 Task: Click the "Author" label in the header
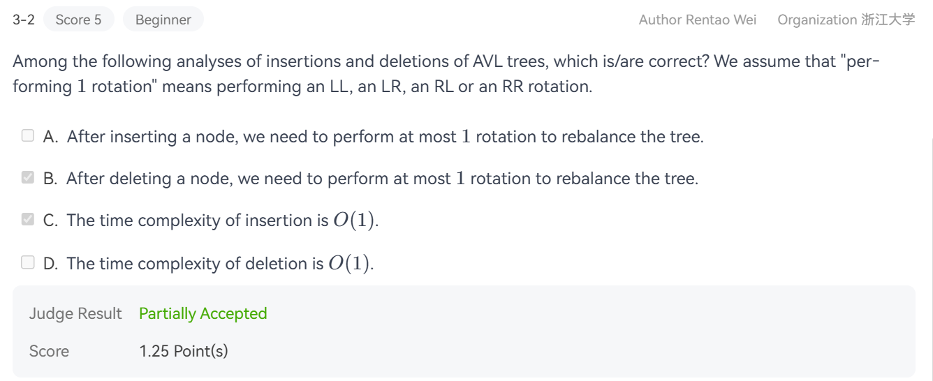click(660, 20)
